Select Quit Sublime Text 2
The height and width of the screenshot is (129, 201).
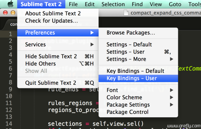click(58, 83)
